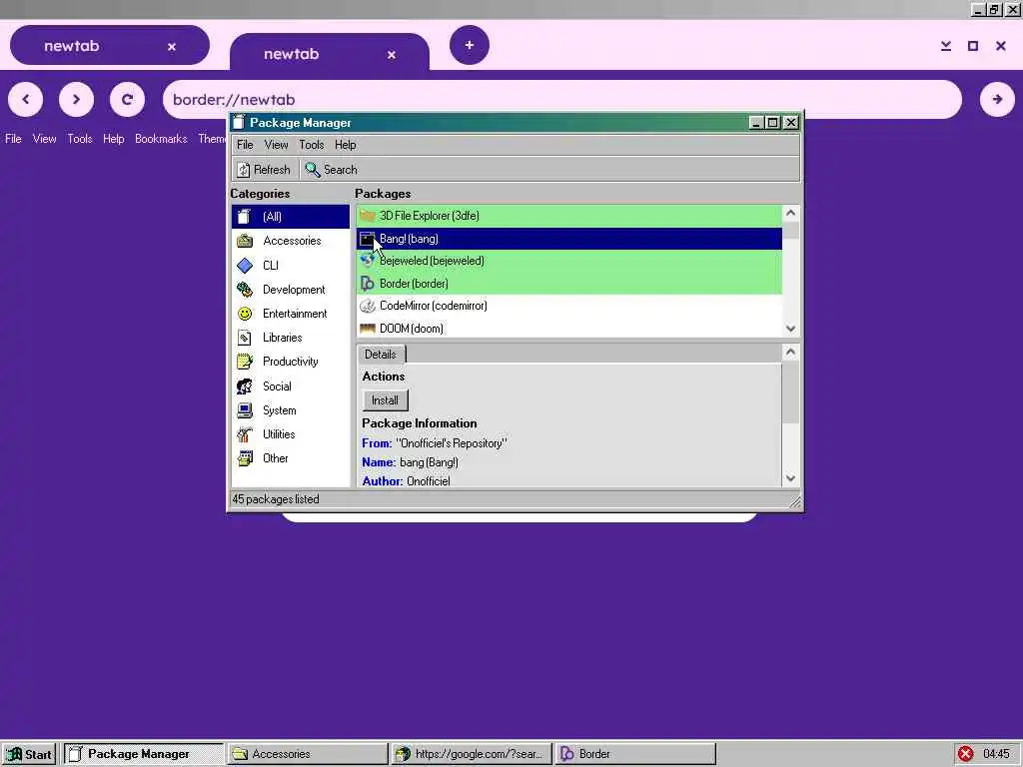Select the Accessories category icon
The width and height of the screenshot is (1023, 767).
[245, 241]
